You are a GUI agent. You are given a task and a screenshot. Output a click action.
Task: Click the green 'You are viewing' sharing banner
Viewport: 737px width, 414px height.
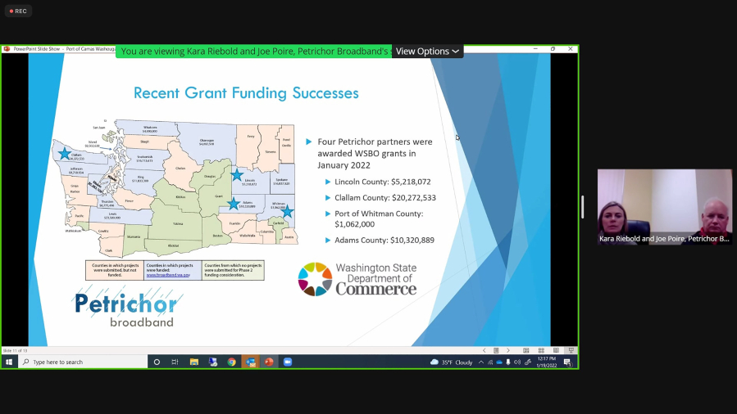(x=254, y=51)
